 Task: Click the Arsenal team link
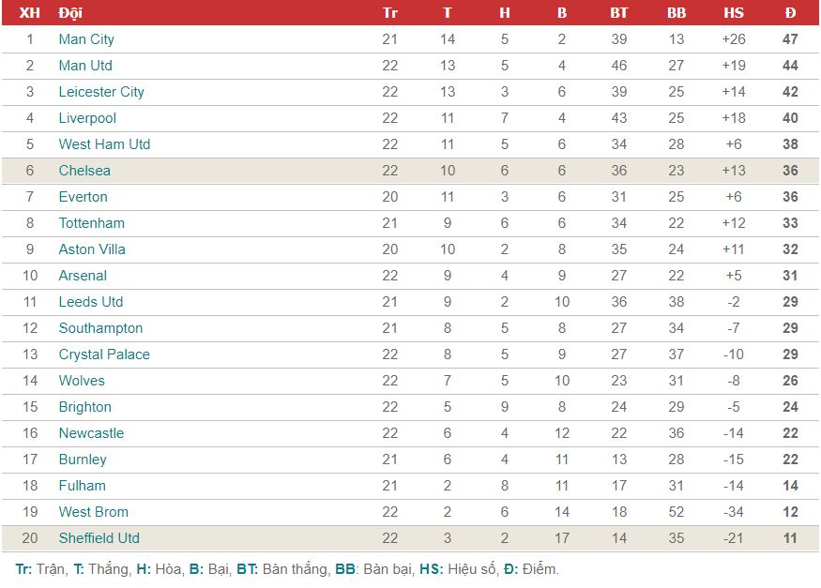(x=83, y=275)
